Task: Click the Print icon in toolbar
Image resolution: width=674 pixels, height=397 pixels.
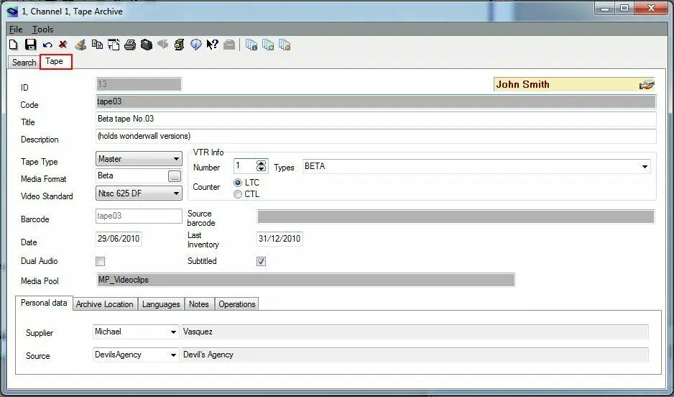Action: tap(130, 45)
